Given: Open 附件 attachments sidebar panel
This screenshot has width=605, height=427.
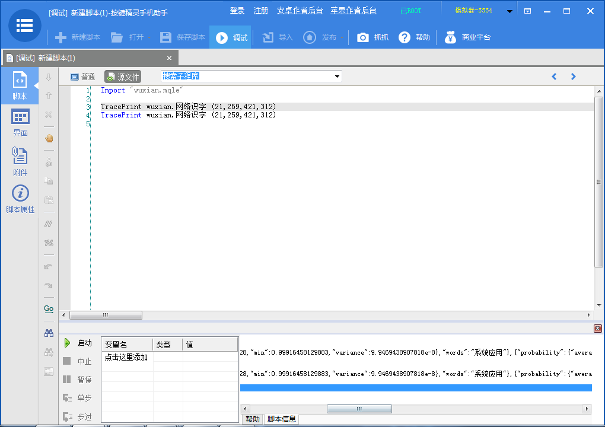Looking at the screenshot, I should click(20, 161).
